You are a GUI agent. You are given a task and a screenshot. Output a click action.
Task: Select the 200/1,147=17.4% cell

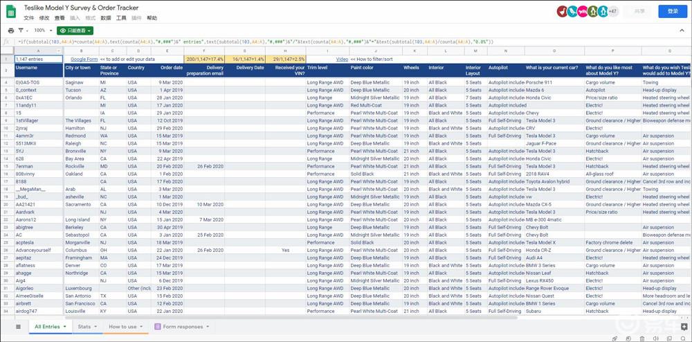click(x=204, y=59)
